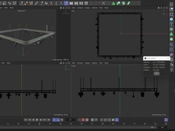Toggle rotation keyframe recording icon
The width and height of the screenshot is (175, 131).
pos(105,120)
